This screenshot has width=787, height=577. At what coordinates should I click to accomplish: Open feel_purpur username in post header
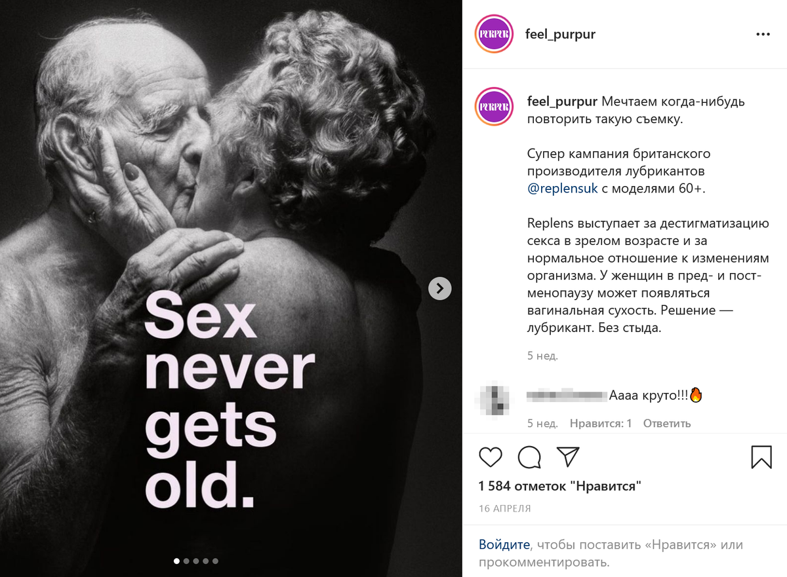coord(561,34)
